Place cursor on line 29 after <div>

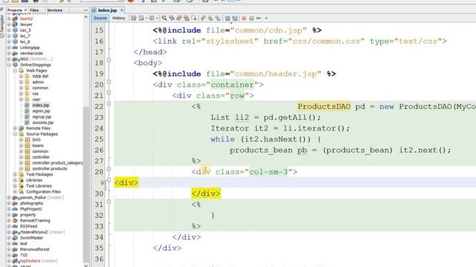click(x=139, y=182)
